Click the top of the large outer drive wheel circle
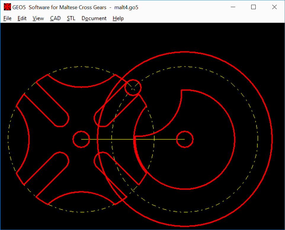 click(x=185, y=52)
